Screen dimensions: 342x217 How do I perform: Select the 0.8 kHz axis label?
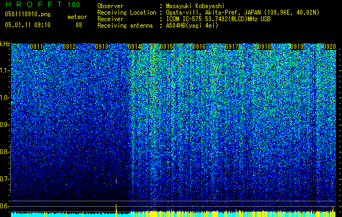coord(4,152)
